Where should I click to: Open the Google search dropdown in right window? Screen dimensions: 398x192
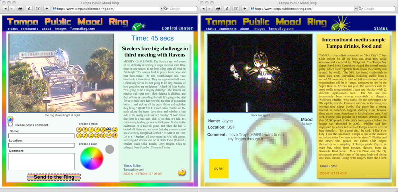pos(366,8)
